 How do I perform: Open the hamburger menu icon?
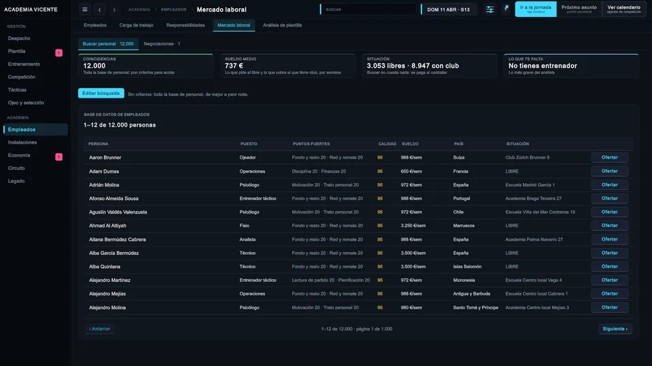coord(85,9)
